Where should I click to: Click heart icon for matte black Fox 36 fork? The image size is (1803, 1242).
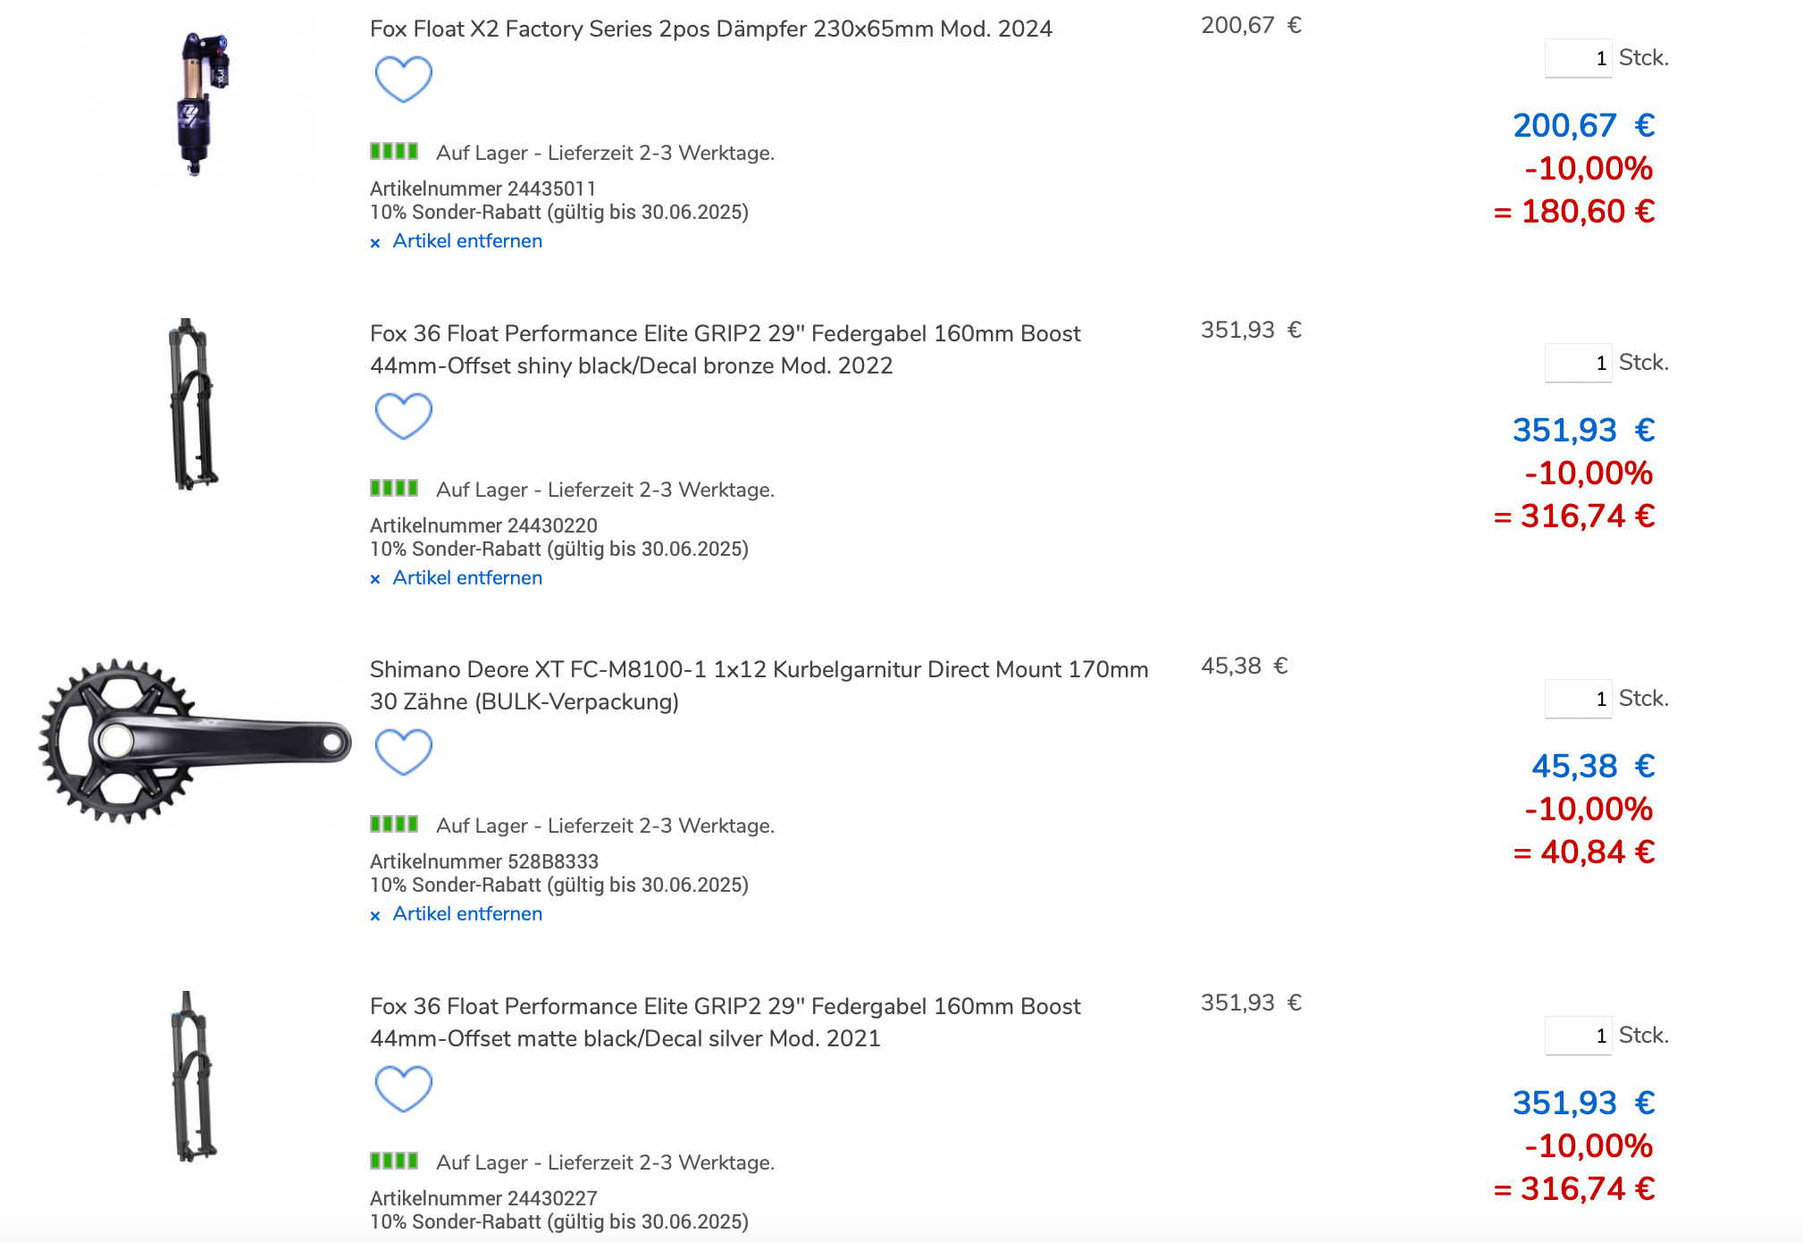point(403,1088)
